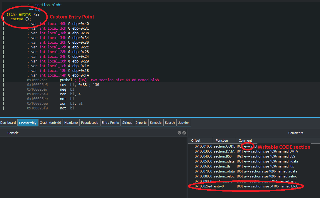Switch to the Dashboard tab
Image resolution: width=320 pixels, height=198 pixels.
tap(8, 123)
